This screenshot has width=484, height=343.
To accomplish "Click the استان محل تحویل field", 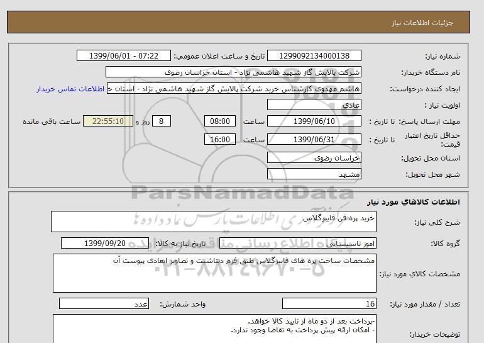I will coord(315,159).
